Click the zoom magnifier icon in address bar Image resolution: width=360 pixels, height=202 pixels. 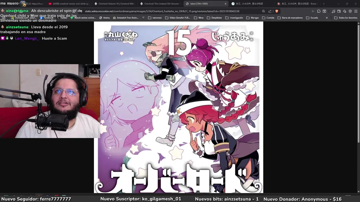(x=264, y=11)
